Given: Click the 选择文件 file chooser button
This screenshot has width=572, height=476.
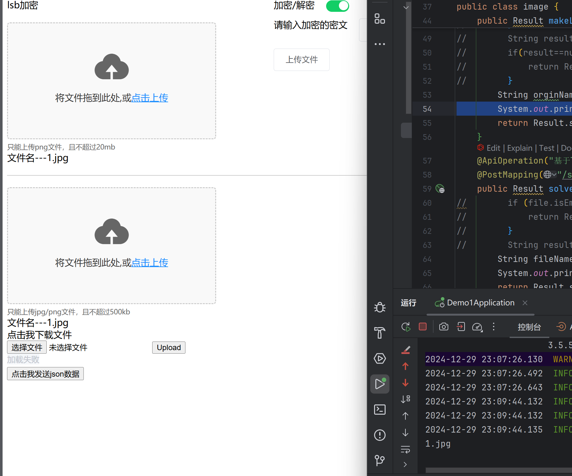Looking at the screenshot, I should point(27,347).
